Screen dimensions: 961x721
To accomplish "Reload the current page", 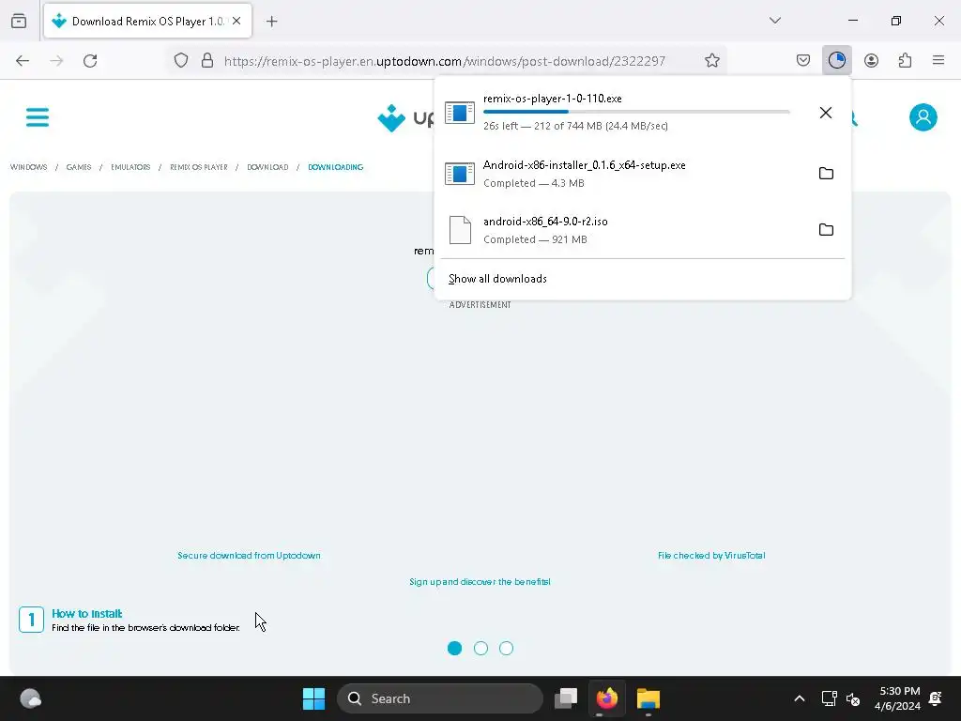I will coord(90,61).
